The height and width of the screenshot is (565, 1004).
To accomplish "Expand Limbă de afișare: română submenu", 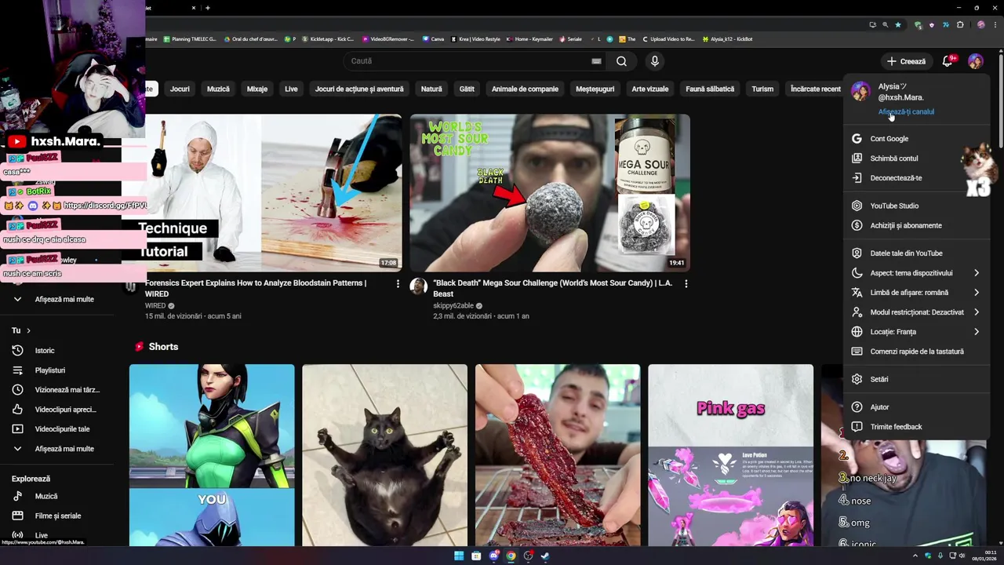I will pos(916,293).
